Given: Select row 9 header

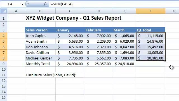Looking at the screenshot, I should pyautogui.click(x=4, y=64).
